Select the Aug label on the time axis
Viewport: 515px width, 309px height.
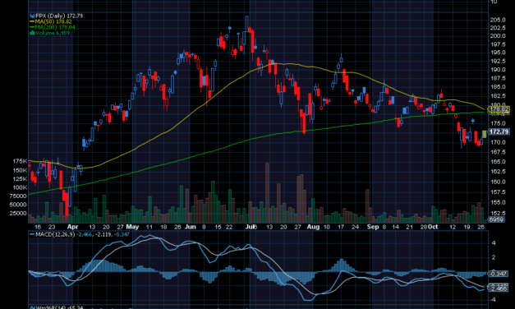click(313, 227)
